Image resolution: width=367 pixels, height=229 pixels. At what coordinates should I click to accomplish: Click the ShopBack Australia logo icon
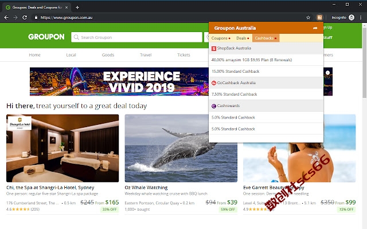pos(214,48)
